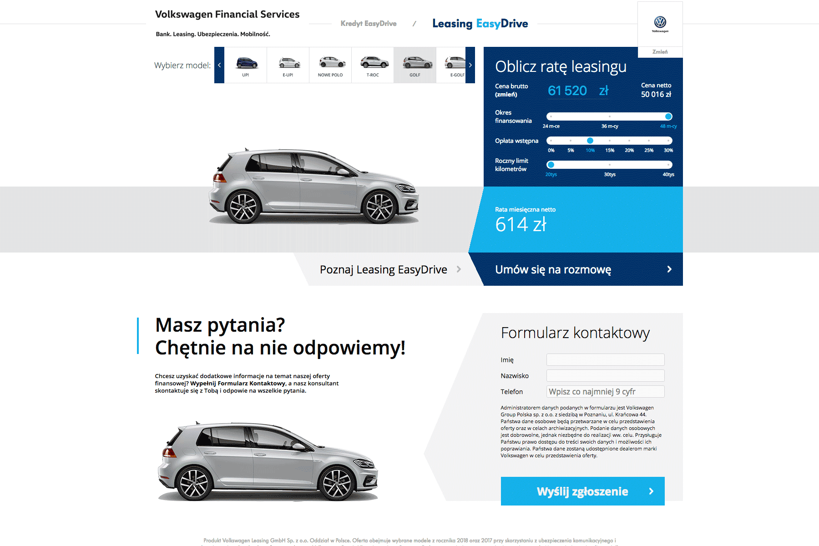Click previous arrow in model carousel
Viewport: 819px width, 546px height.
tap(219, 65)
